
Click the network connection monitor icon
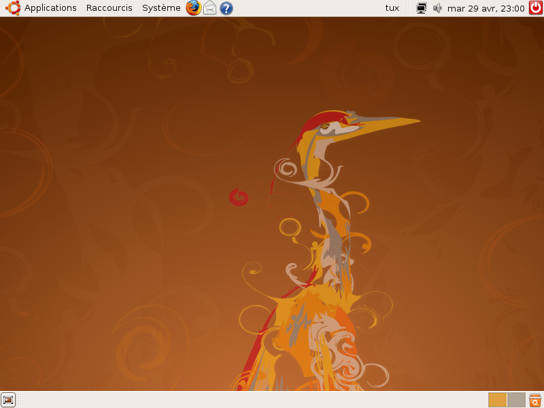(422, 8)
